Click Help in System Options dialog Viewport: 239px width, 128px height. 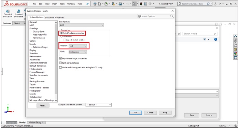165,113
